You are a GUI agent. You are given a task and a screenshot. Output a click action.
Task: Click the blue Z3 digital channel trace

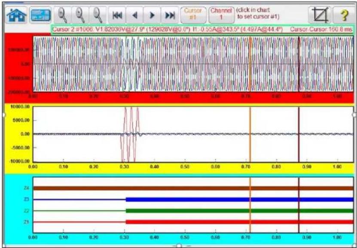193,200
